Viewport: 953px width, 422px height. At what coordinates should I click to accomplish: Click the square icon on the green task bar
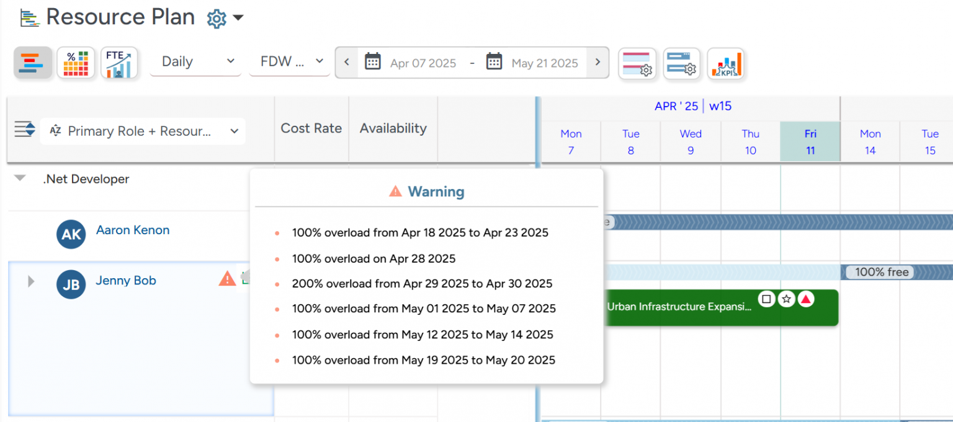coord(766,299)
